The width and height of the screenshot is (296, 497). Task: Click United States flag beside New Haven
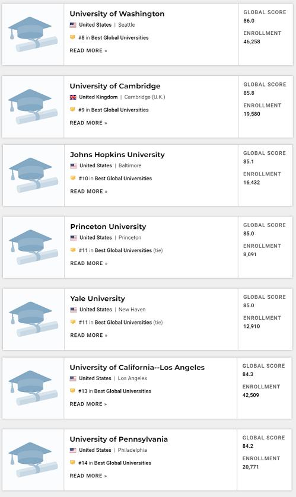pyautogui.click(x=74, y=310)
